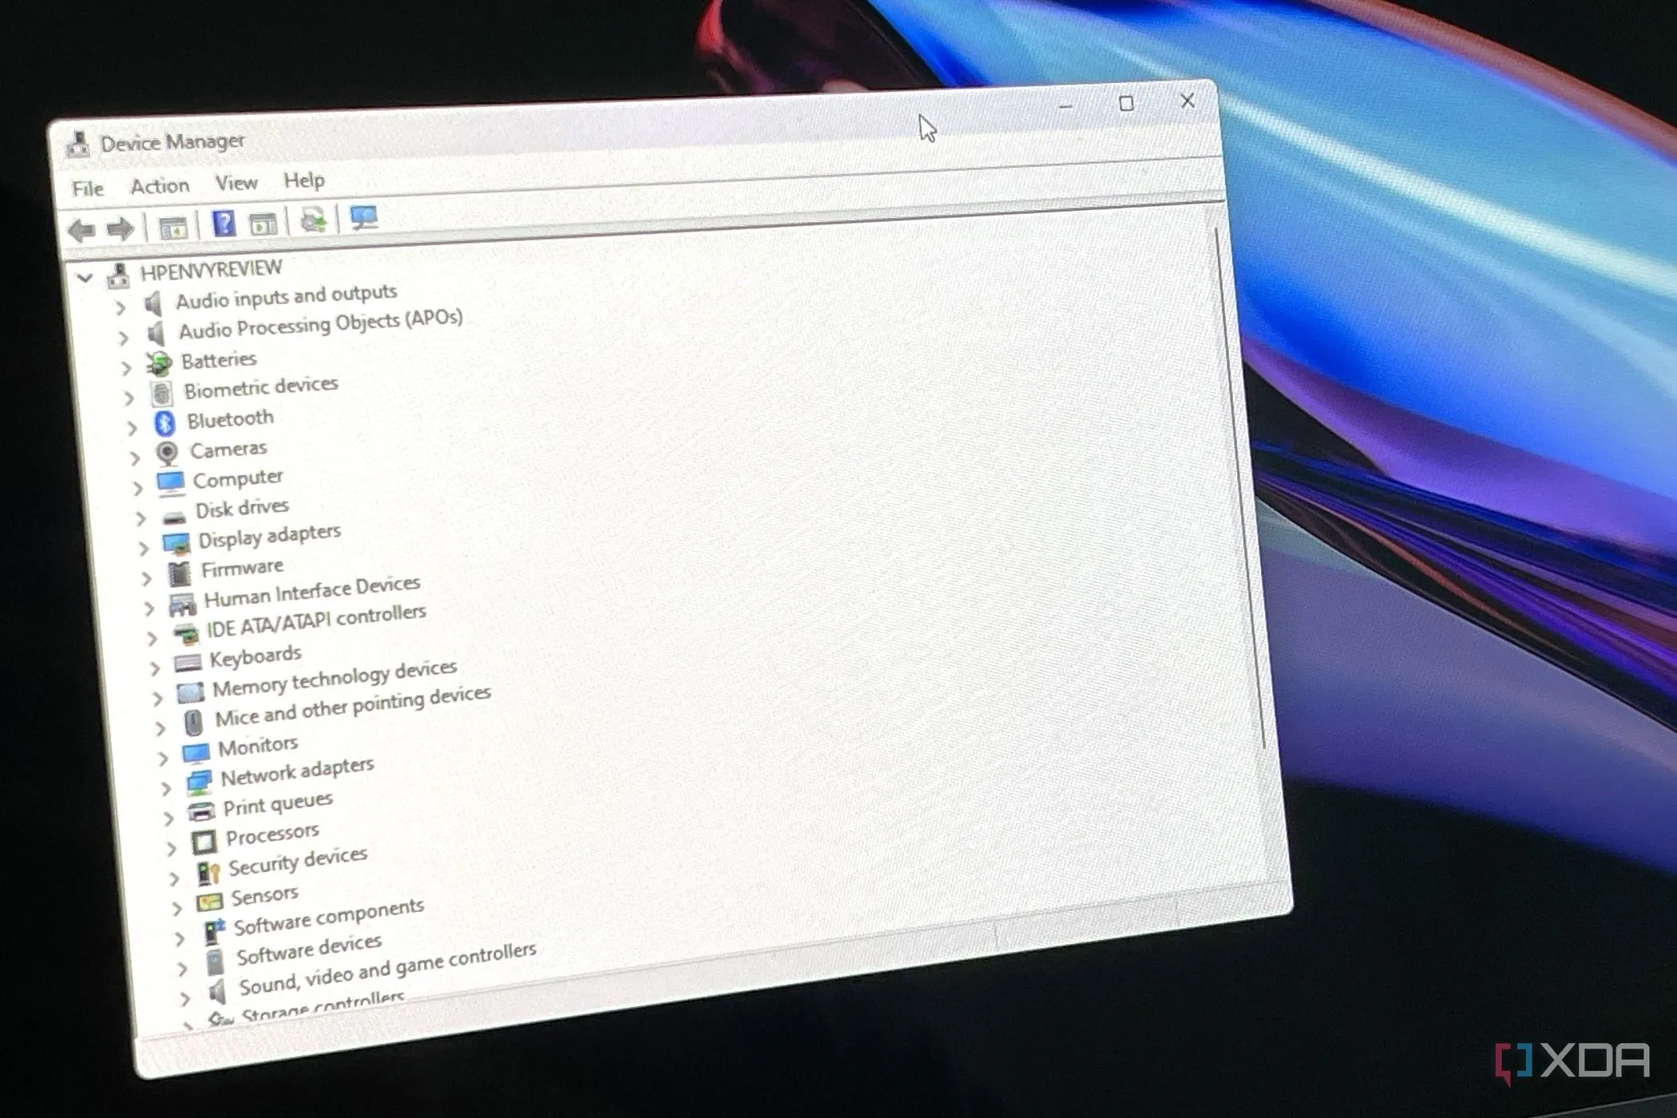1677x1118 pixels.
Task: Click the Cameras webcam icon
Action: click(167, 453)
